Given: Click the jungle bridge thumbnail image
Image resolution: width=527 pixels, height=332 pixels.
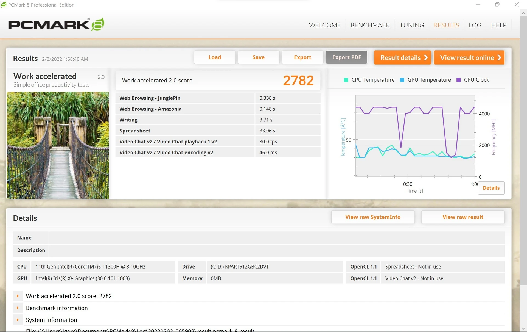Looking at the screenshot, I should pos(58,145).
